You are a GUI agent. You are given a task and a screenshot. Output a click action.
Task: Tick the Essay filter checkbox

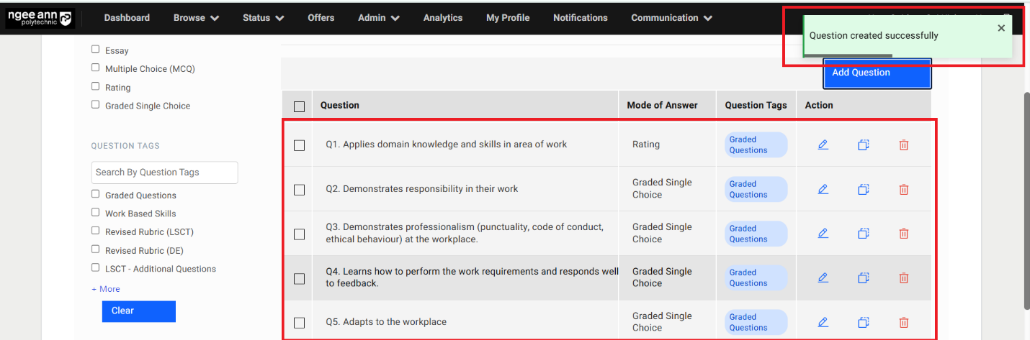(96, 50)
